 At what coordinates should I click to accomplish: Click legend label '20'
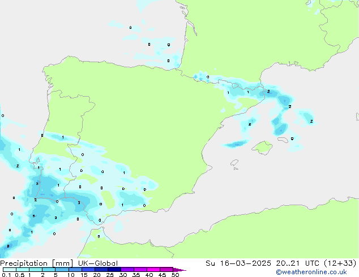point(97,275)
